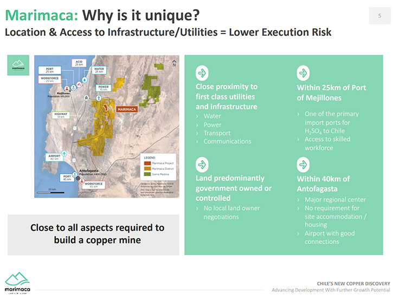Click the arrow icon above 'Within 25km of Port'
Viewport: 393px width, 296px height.
pos(303,73)
